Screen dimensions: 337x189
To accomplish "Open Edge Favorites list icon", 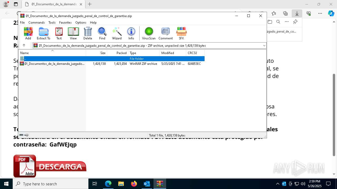I will pos(274,13).
